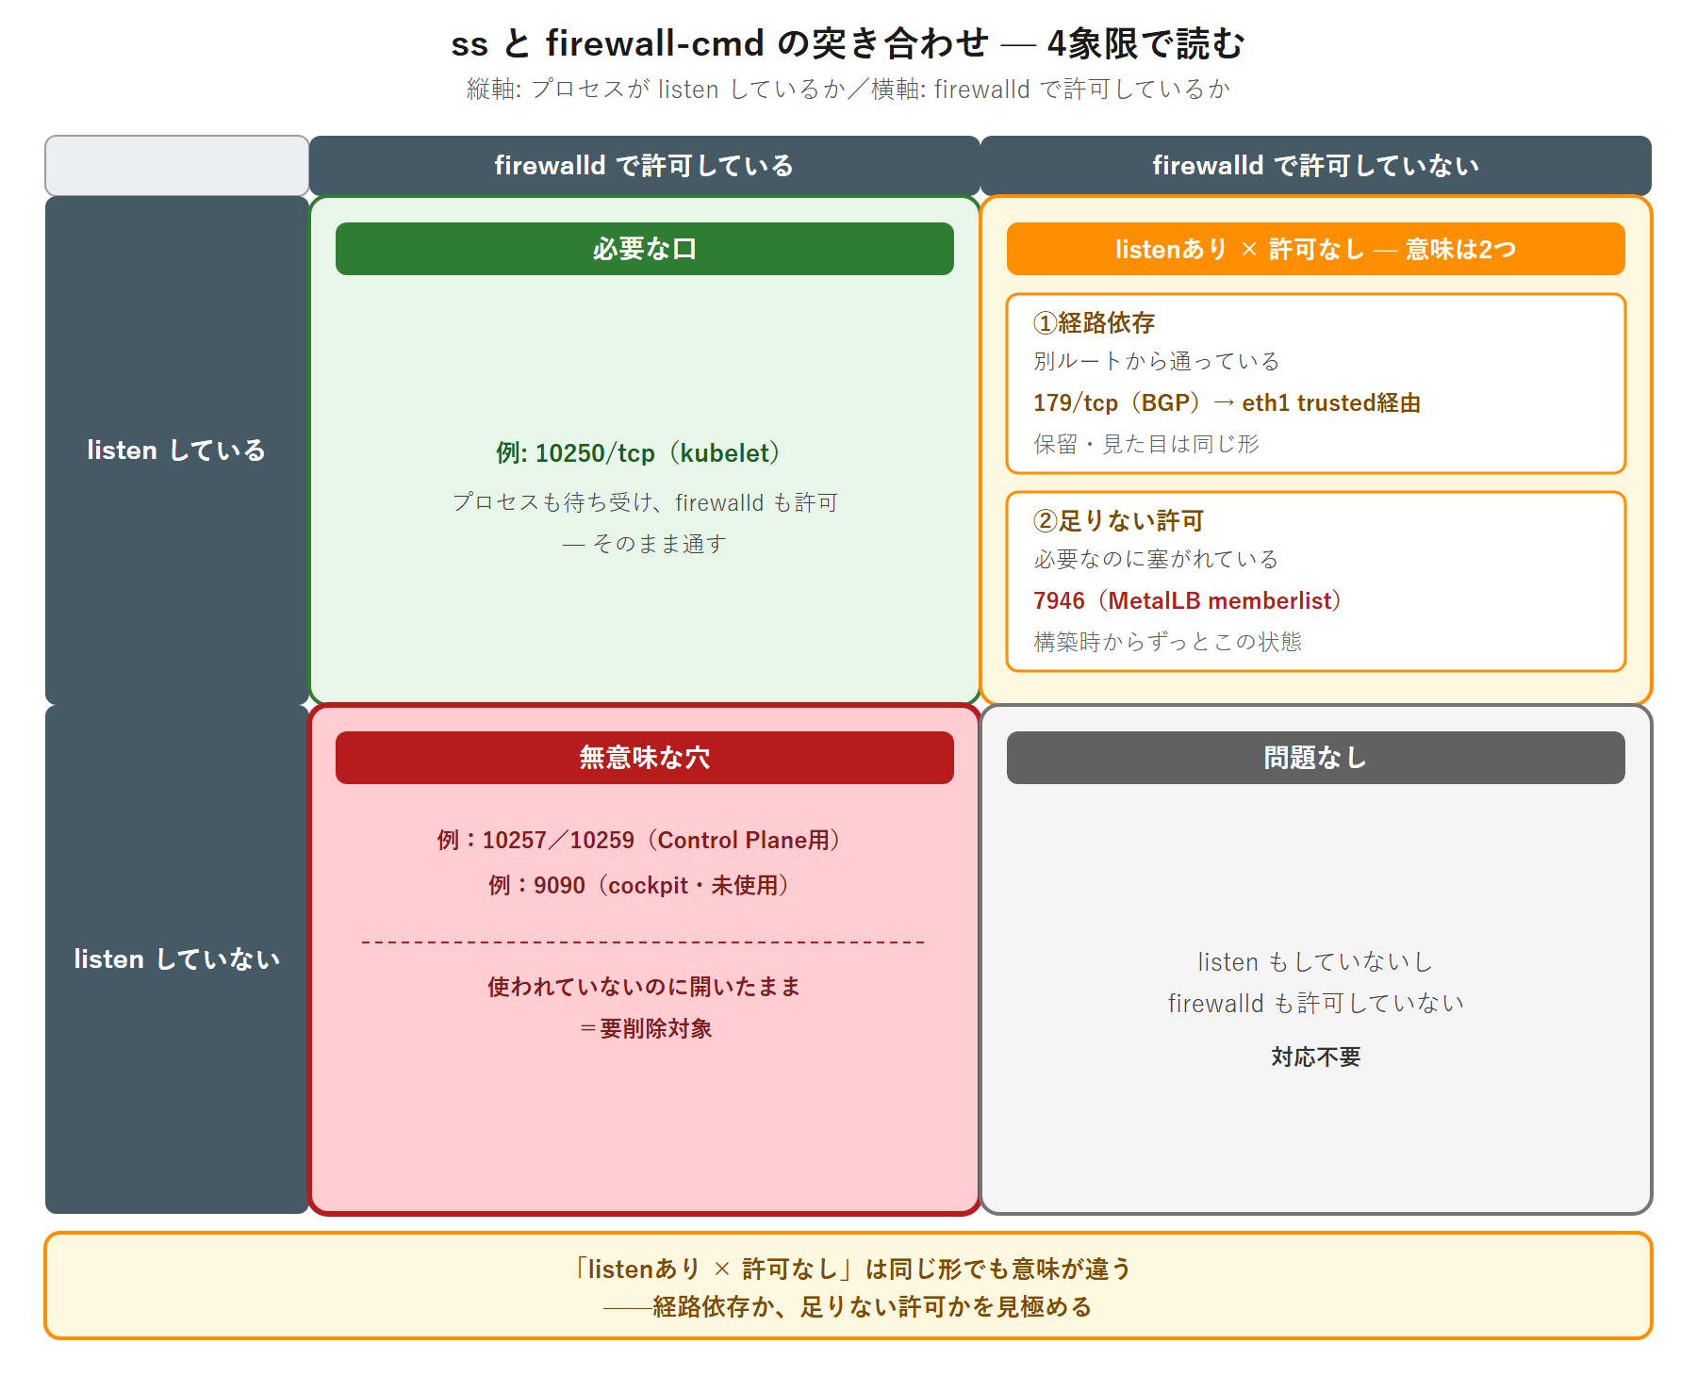
Task: Click the text 'firewalld も許可していない' in gray quadrant
Action: [x=1316, y=1003]
